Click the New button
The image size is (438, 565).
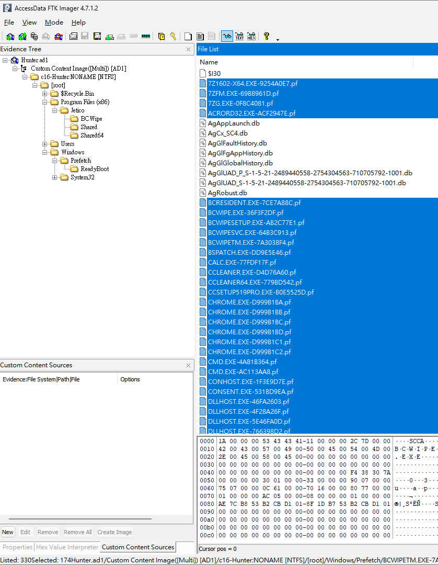8,532
